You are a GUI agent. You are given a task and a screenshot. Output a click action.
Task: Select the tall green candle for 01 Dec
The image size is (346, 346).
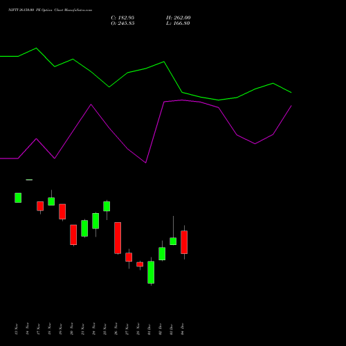point(151,272)
